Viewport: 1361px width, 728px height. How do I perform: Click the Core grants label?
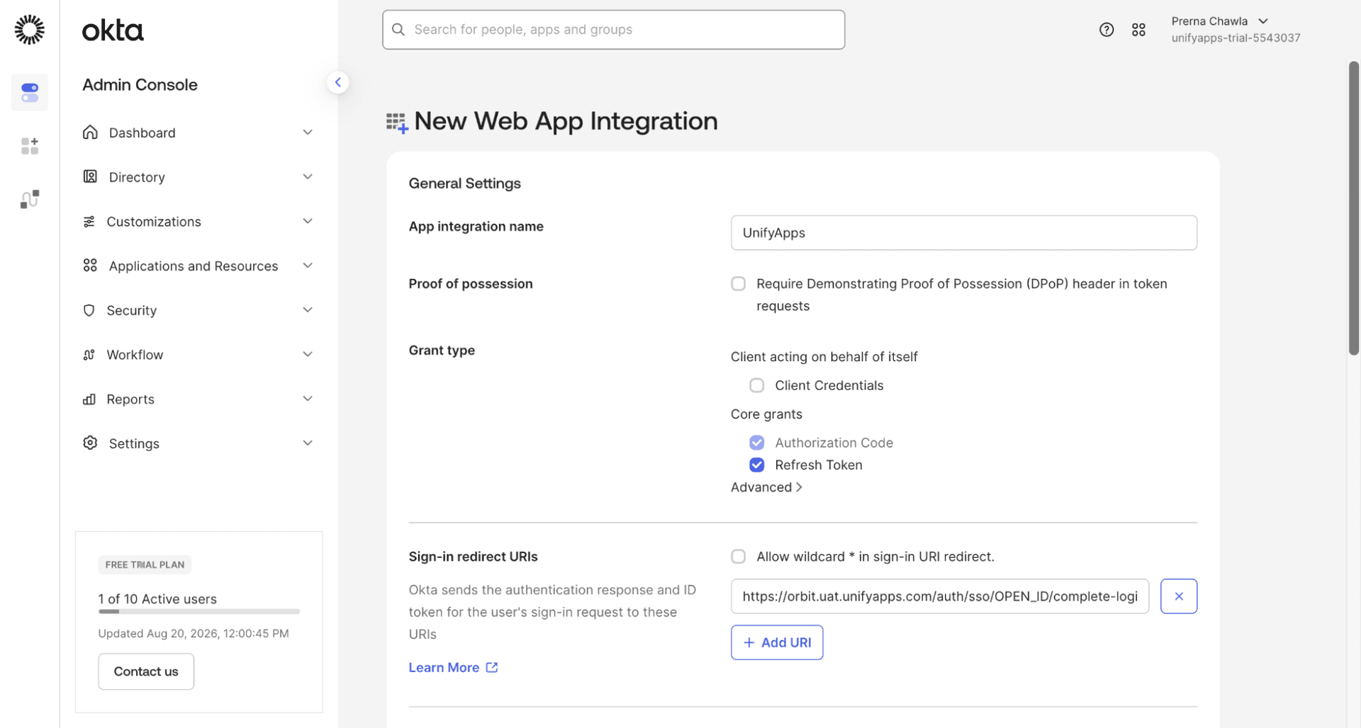(x=766, y=414)
